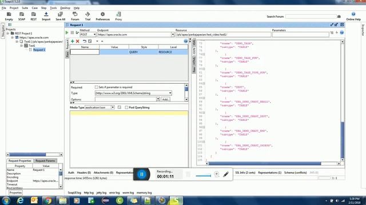
Task: Click the Properties button at bottom left
Action: [x=15, y=192]
